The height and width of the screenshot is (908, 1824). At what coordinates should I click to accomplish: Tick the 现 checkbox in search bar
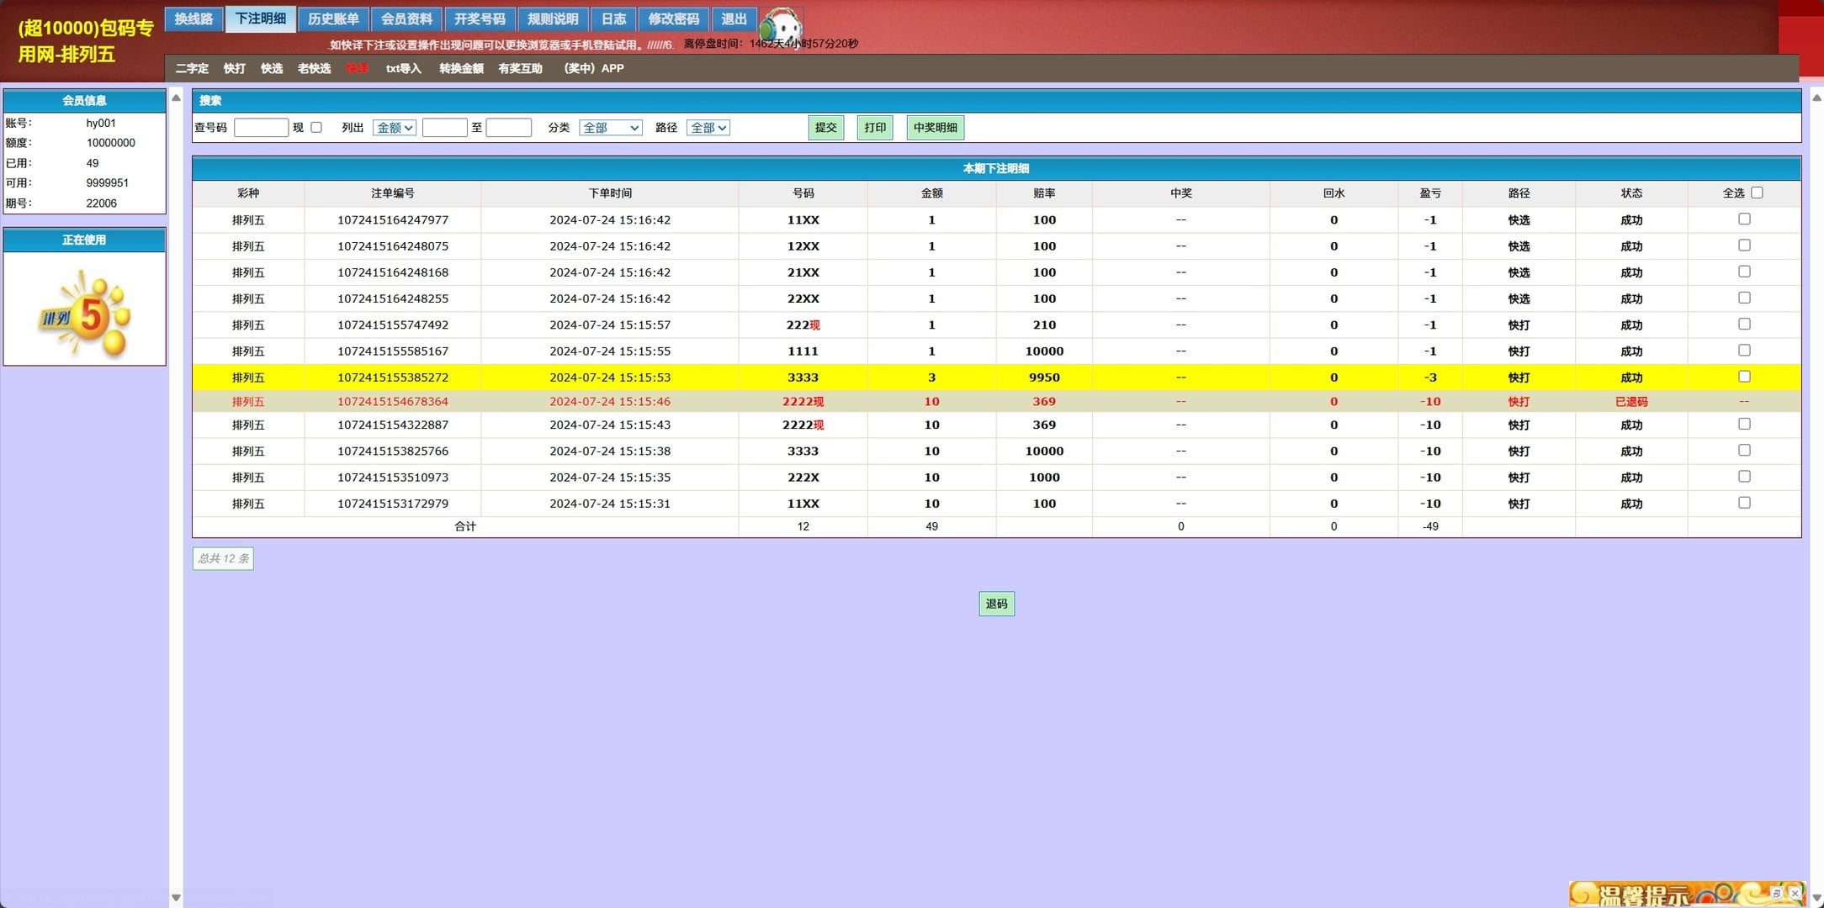[x=316, y=128]
